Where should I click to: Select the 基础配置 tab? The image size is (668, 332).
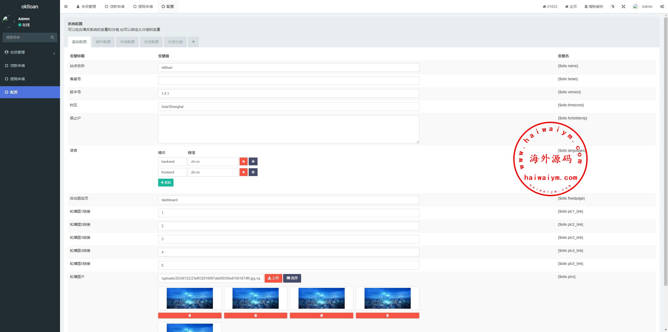point(79,41)
